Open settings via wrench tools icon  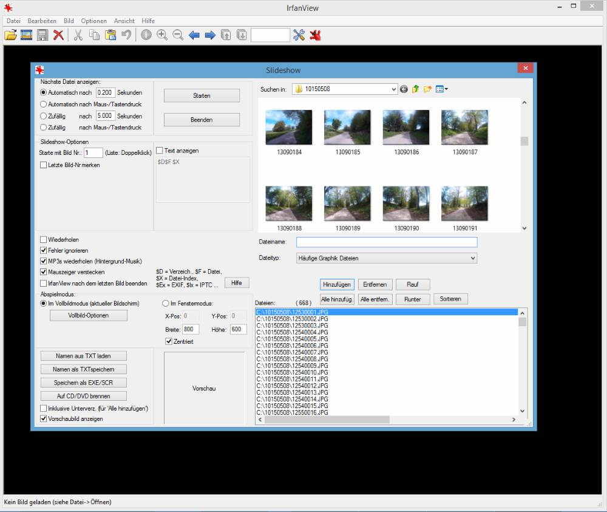click(299, 35)
